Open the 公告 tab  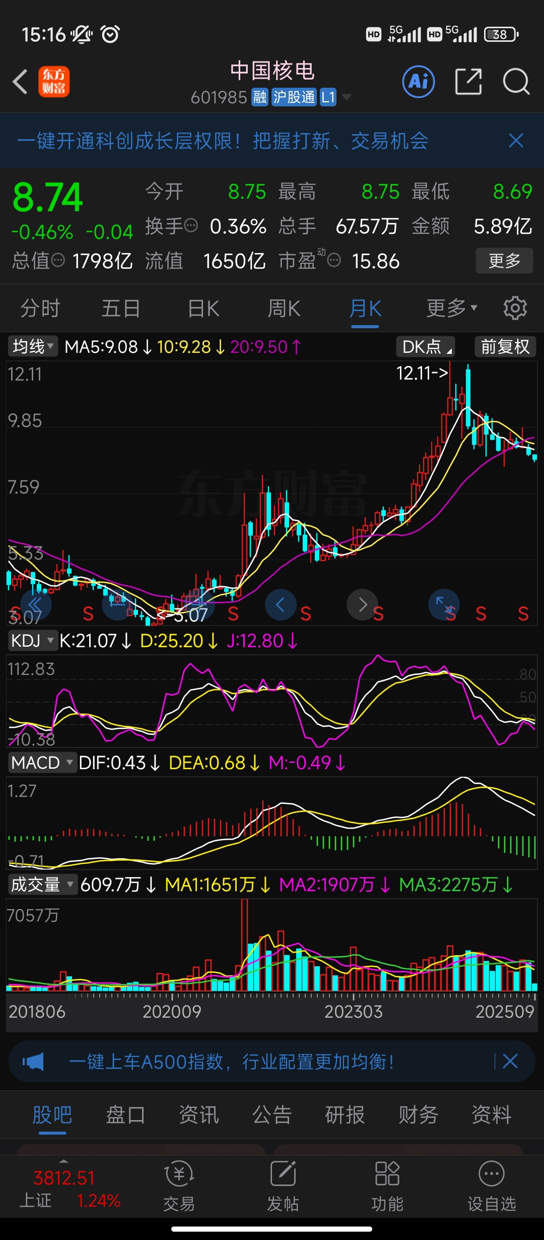[x=272, y=1114]
